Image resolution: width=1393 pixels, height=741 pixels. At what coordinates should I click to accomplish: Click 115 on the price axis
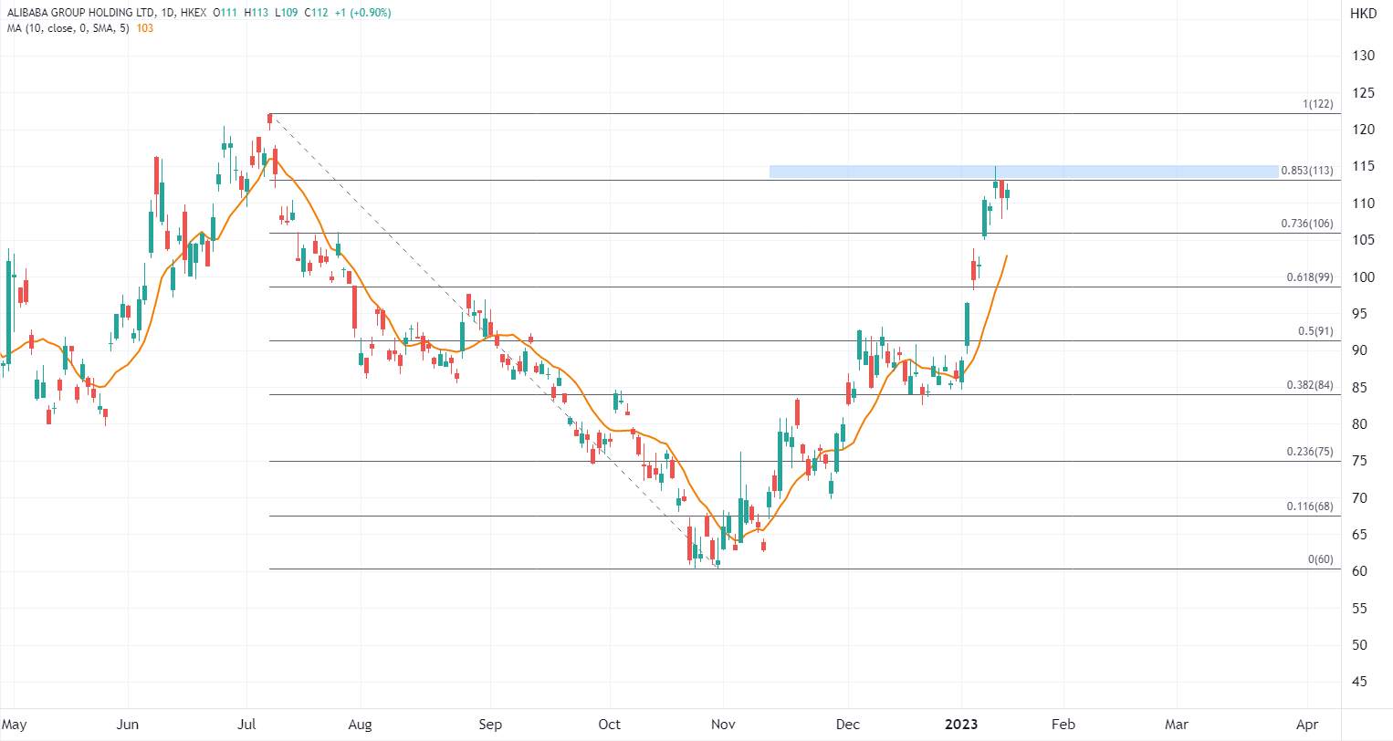point(1363,166)
